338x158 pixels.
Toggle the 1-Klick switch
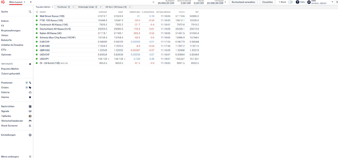(x=290, y=2)
